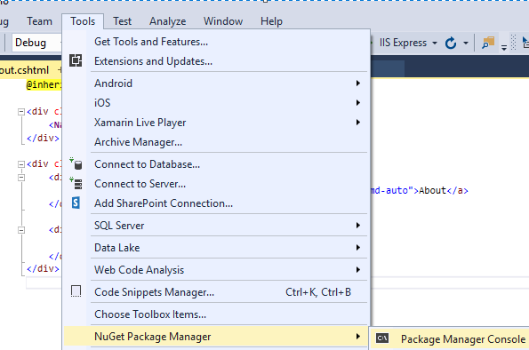
Task: Open the Test menu
Action: pyautogui.click(x=122, y=21)
